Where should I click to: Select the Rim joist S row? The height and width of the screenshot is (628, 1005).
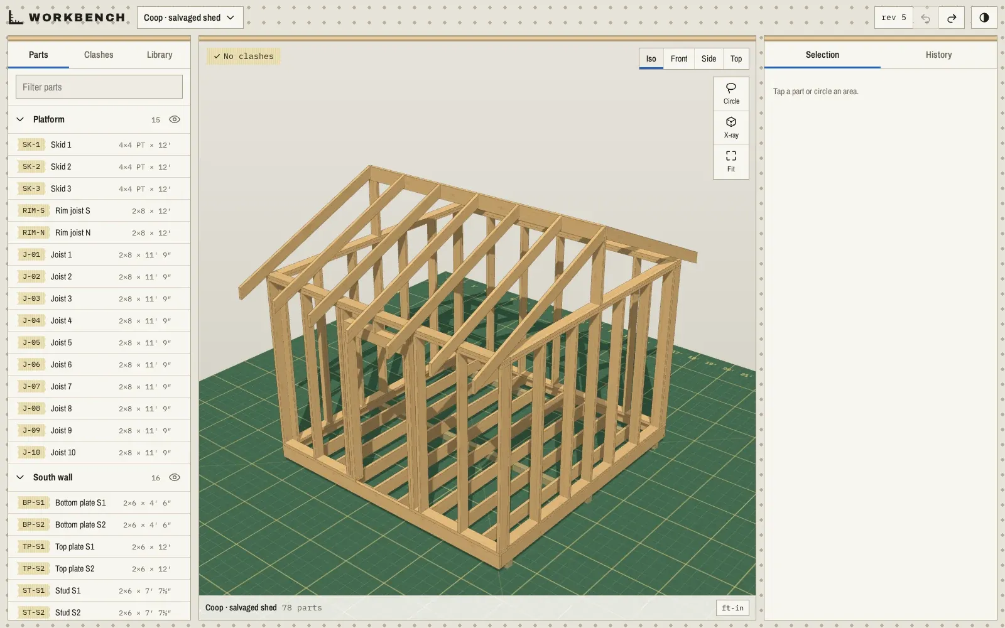click(x=99, y=210)
